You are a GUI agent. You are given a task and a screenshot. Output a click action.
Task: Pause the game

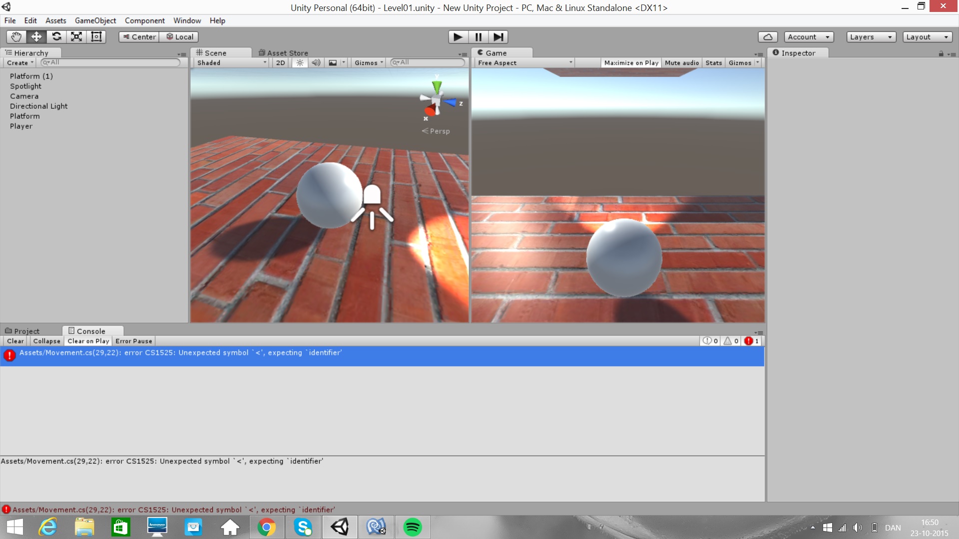pos(478,37)
